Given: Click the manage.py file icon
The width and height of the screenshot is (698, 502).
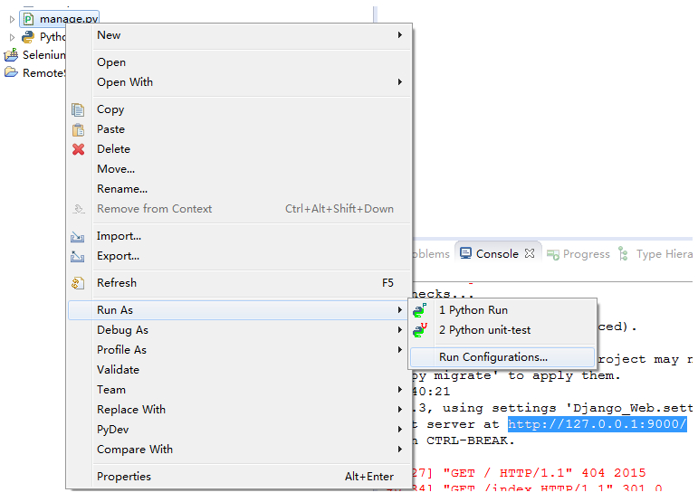Looking at the screenshot, I should pos(28,19).
